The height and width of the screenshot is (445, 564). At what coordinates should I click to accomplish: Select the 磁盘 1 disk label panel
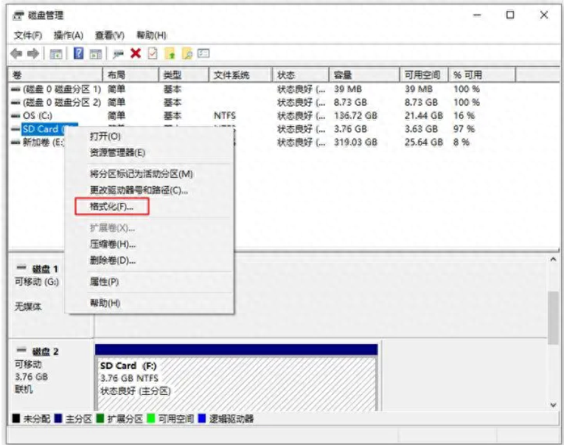coord(50,295)
